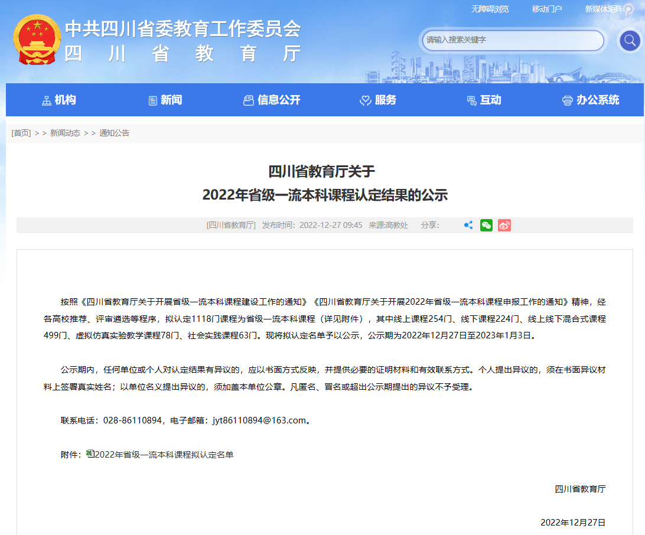Image resolution: width=645 pixels, height=535 pixels.
Task: Open the 移动门户 link at top
Action: point(546,9)
